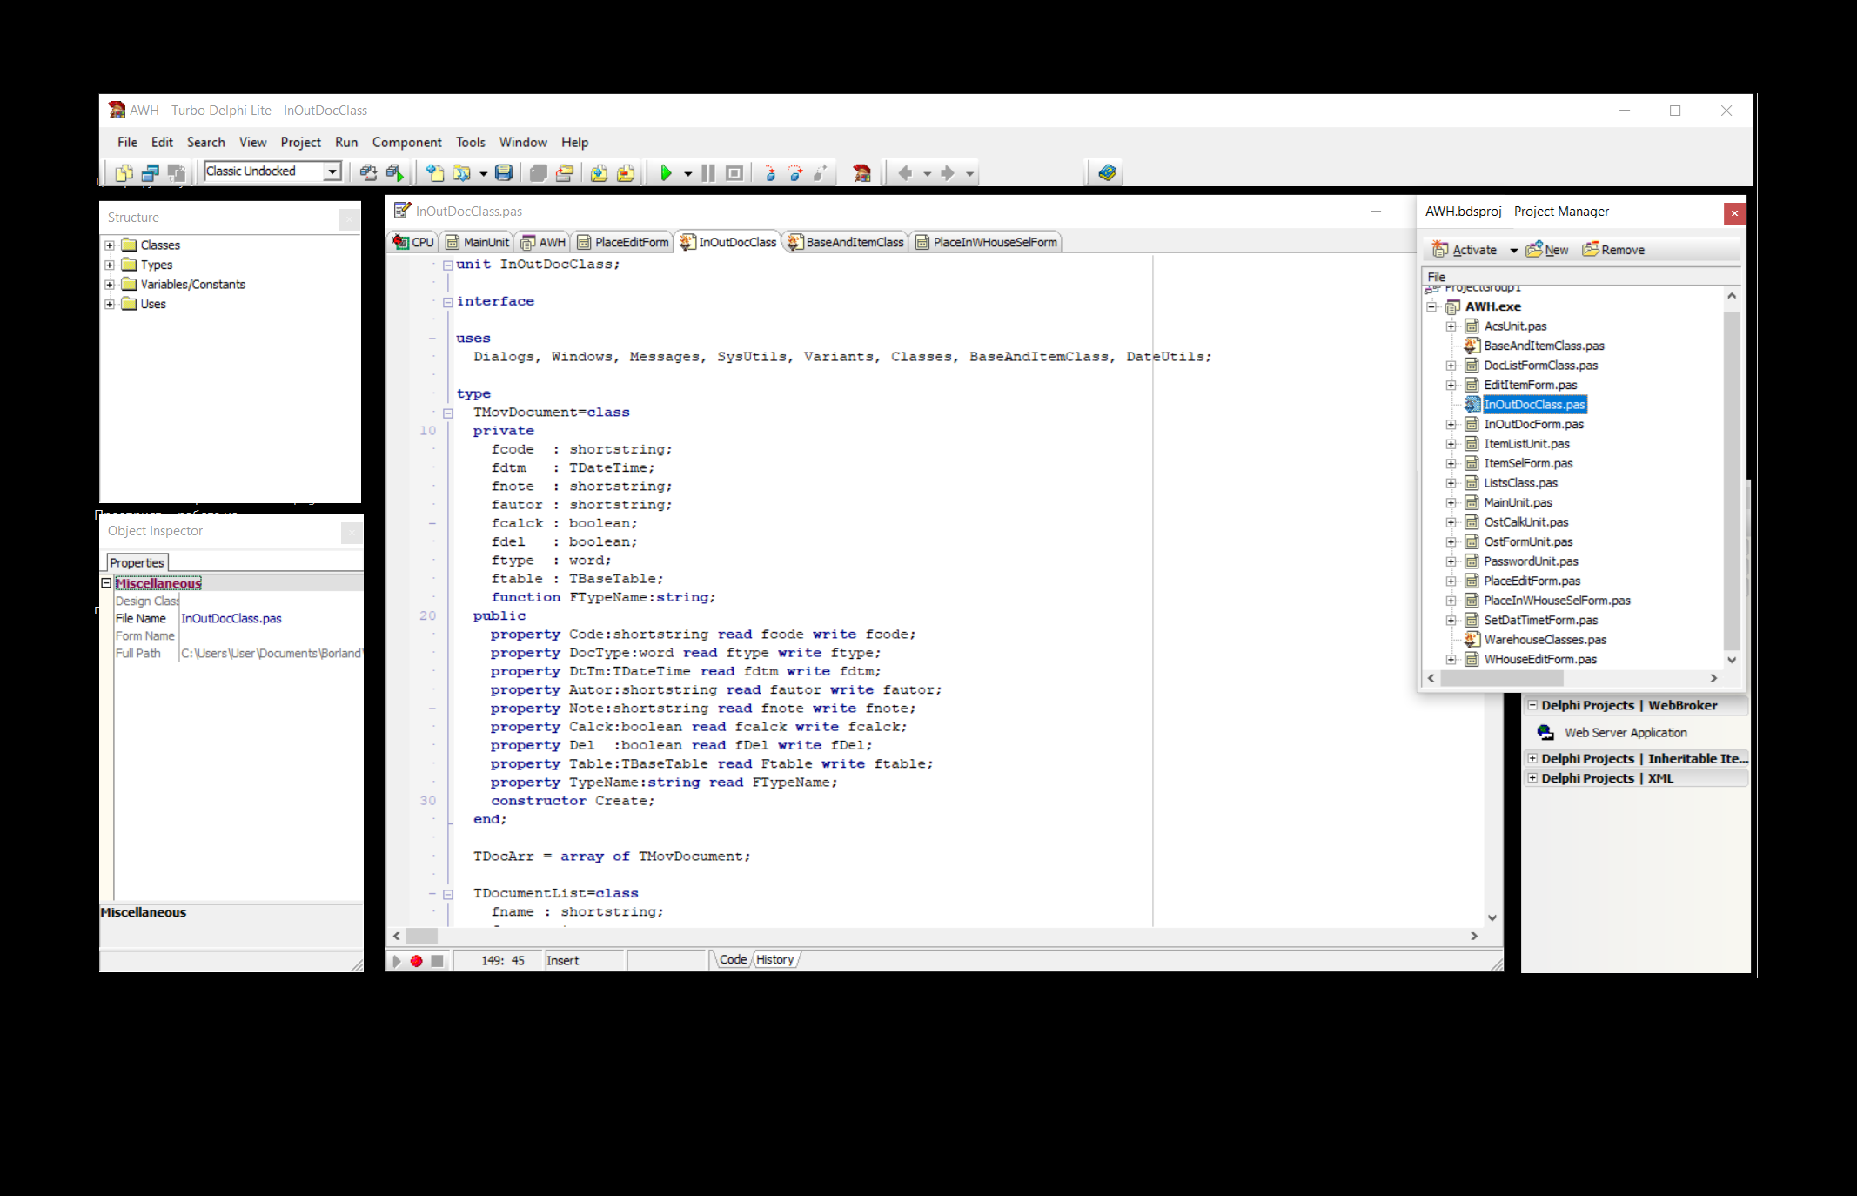This screenshot has width=1857, height=1196.
Task: Select MainUnit.pas in Project Manager
Action: click(x=1518, y=502)
